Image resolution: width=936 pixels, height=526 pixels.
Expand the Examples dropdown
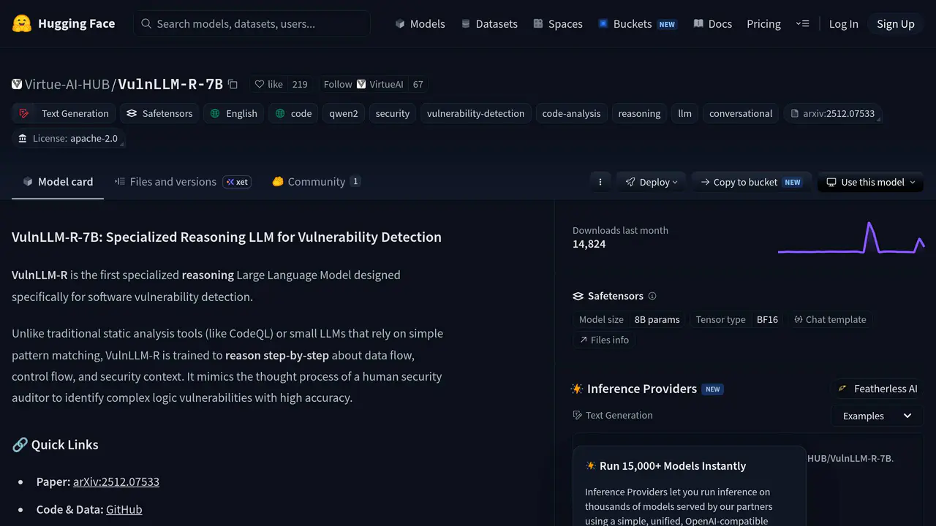click(x=877, y=416)
